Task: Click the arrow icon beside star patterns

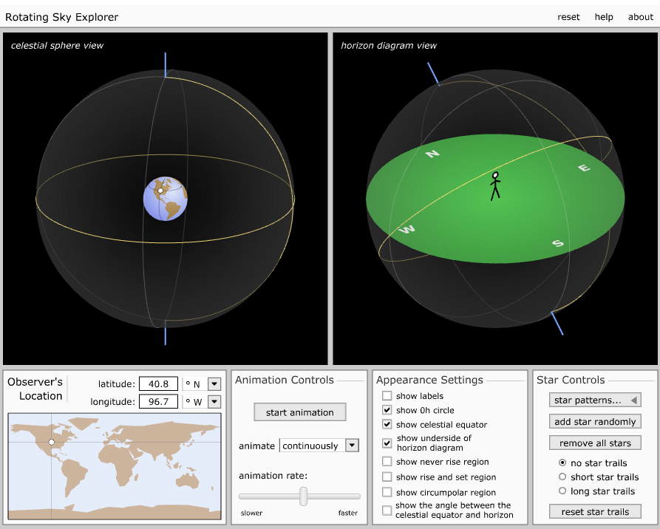Action: (633, 400)
